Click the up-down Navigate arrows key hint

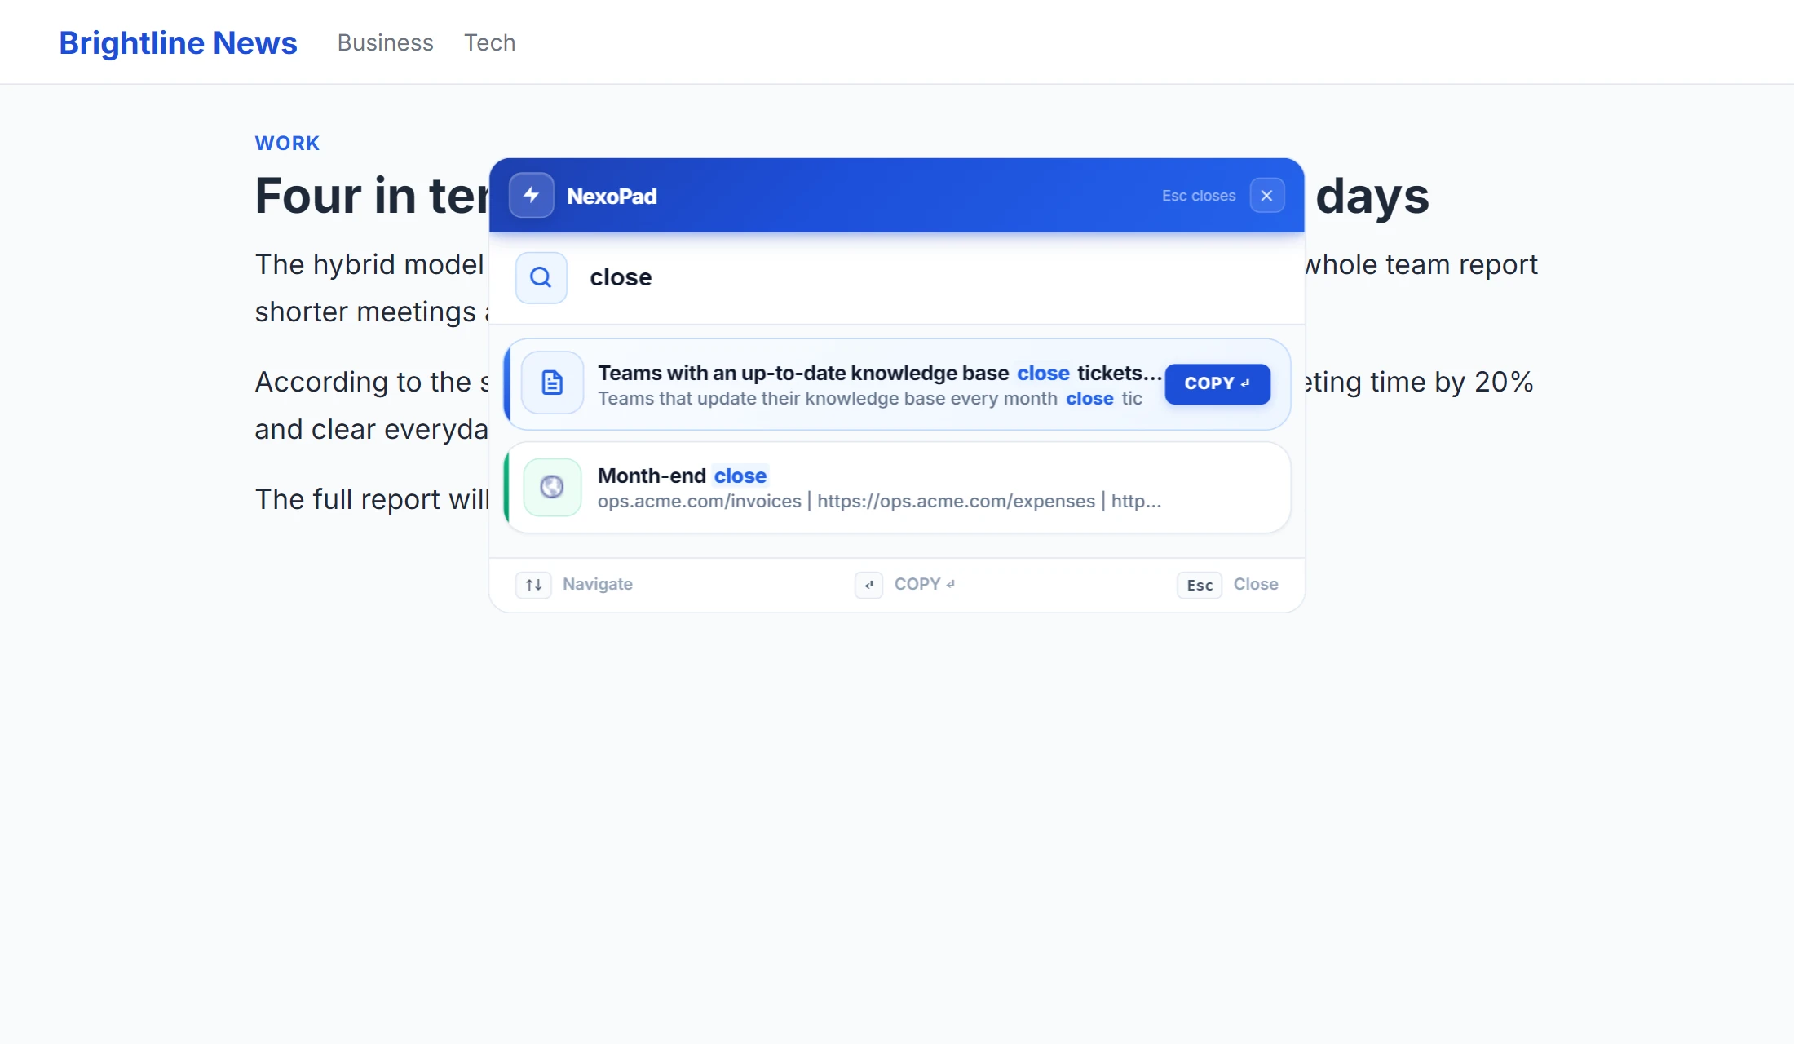coord(534,585)
